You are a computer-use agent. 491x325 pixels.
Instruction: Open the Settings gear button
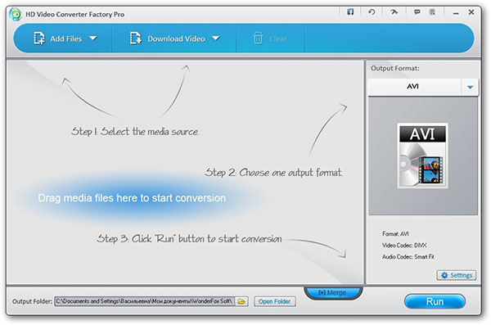coord(457,275)
